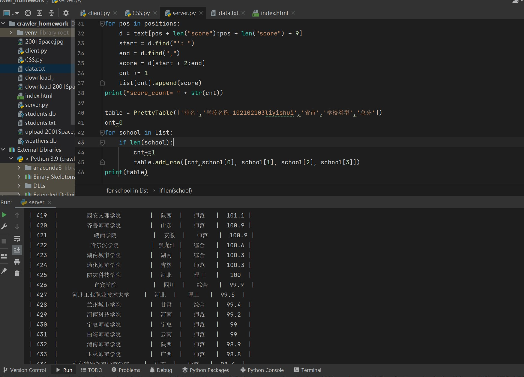Rerun server with green play icon

(4, 215)
